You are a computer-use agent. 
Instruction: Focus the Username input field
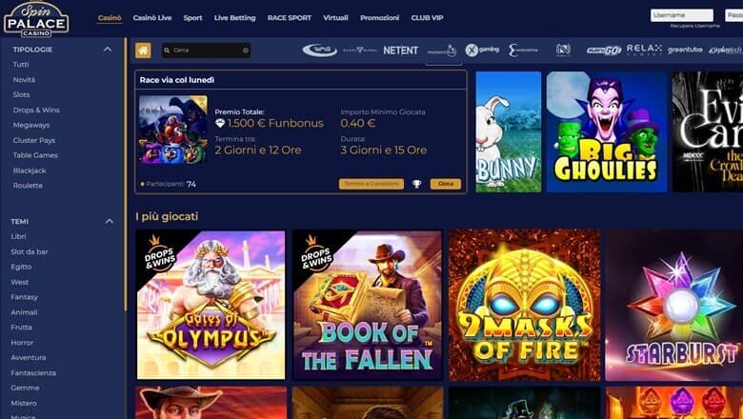pyautogui.click(x=681, y=15)
